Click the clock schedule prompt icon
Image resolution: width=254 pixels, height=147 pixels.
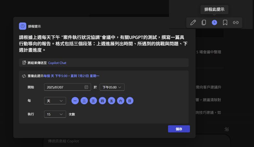214,23
